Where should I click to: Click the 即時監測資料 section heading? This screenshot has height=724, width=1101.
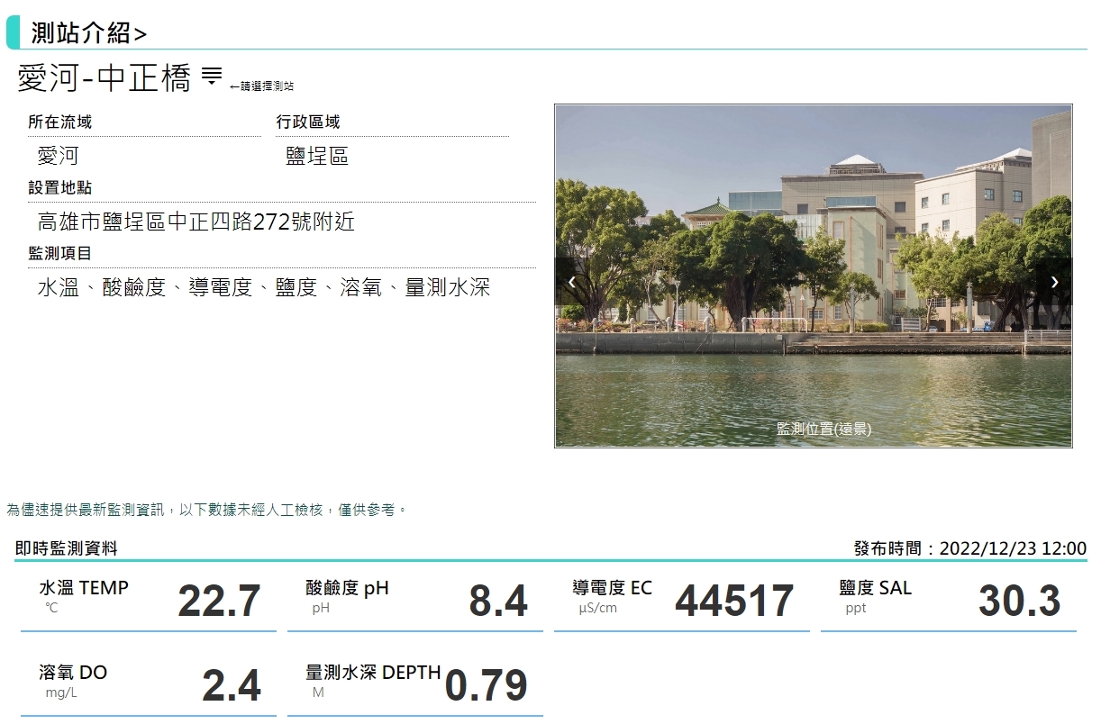click(66, 548)
